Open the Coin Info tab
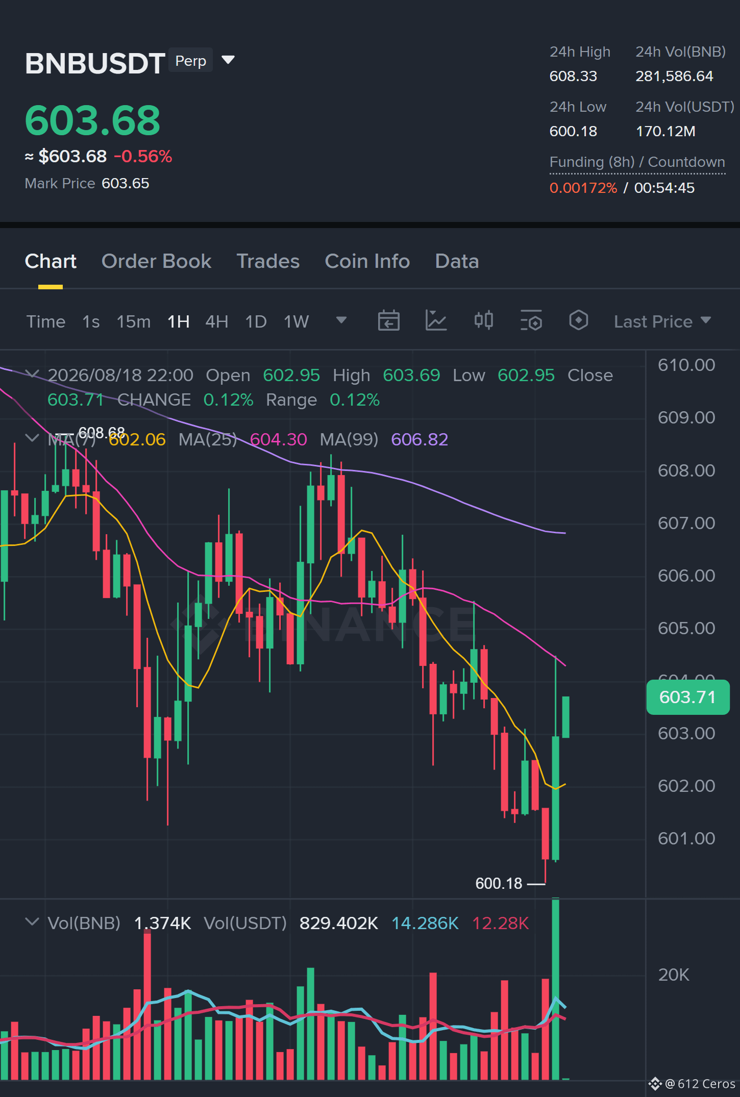This screenshot has height=1097, width=740. point(367,261)
